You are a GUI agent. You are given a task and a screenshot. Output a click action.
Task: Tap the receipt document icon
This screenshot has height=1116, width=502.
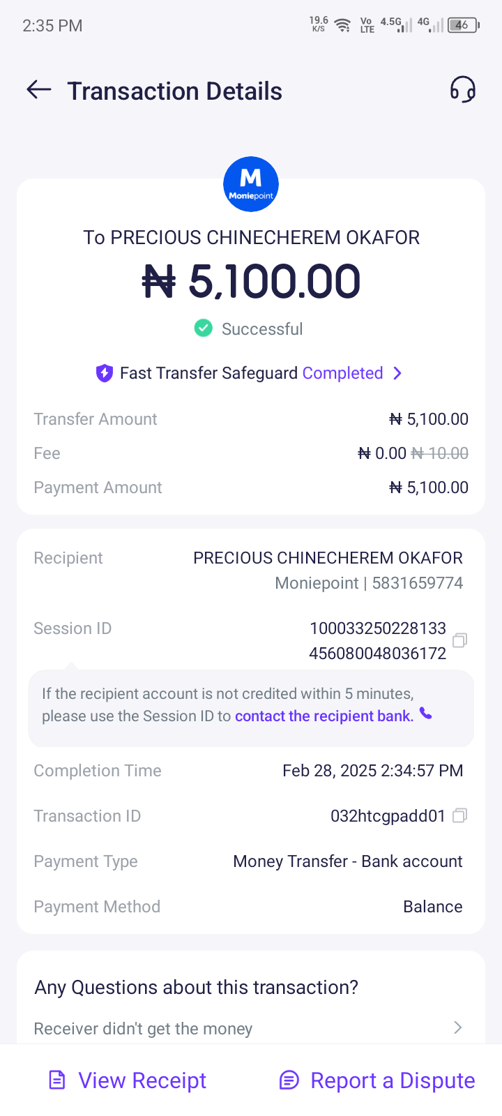(x=57, y=1080)
